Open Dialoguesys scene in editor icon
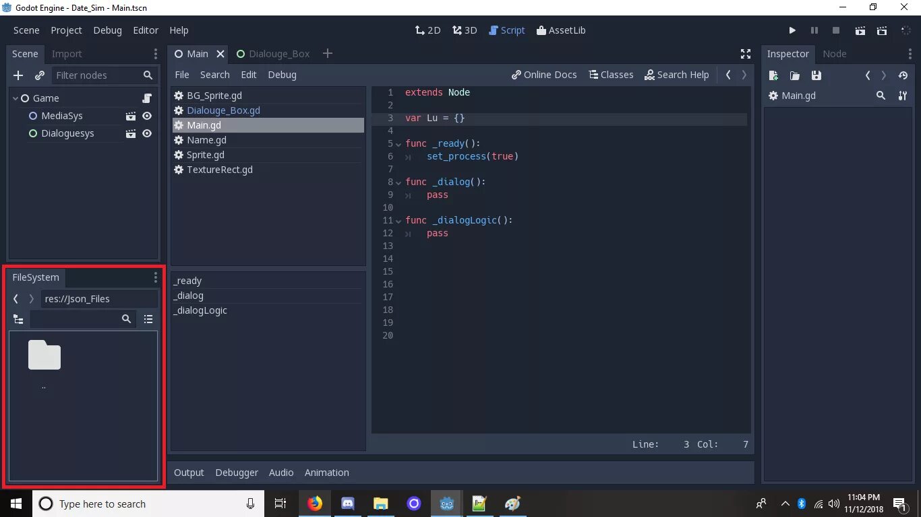 [131, 133]
